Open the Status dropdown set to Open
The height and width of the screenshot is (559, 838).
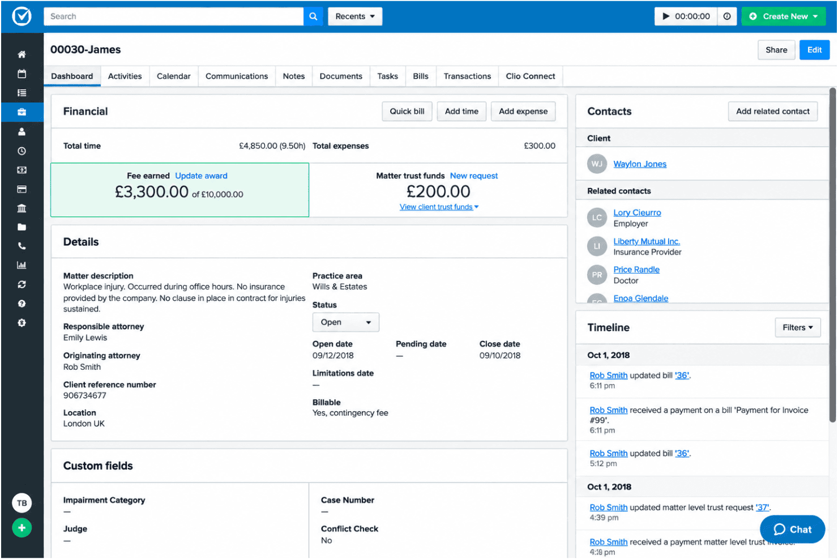[345, 322]
